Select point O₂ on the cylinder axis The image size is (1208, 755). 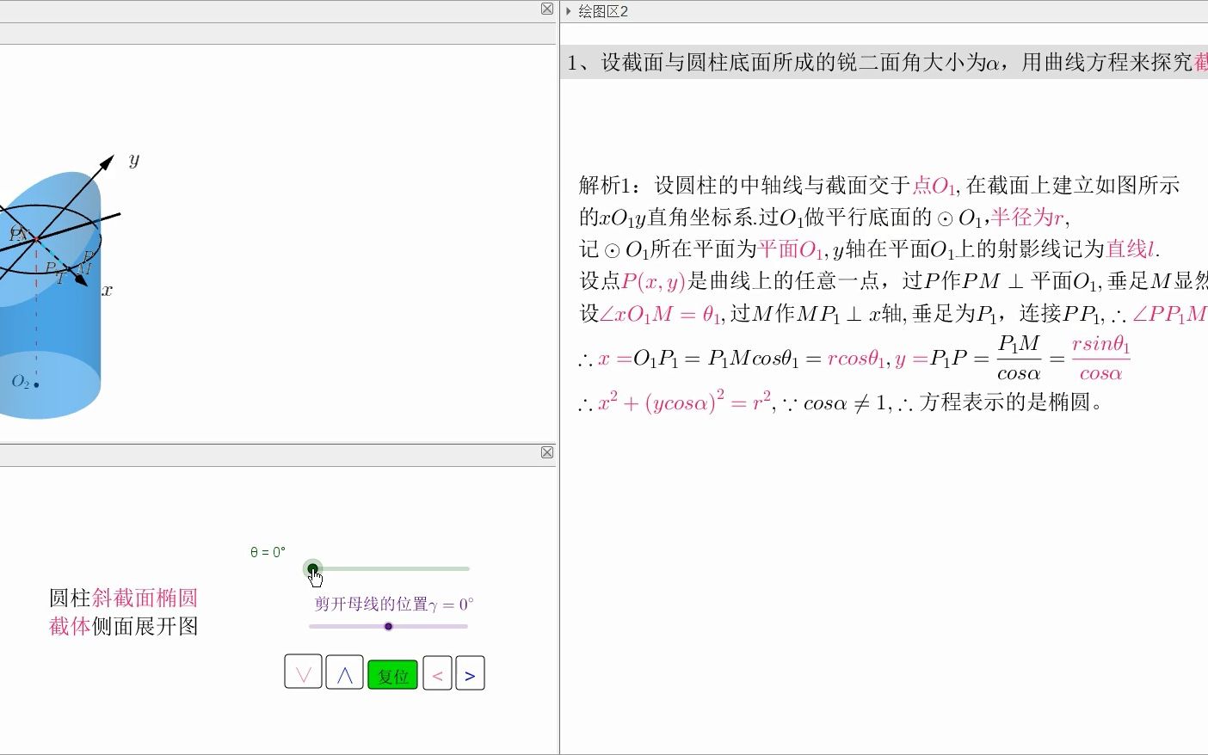pyautogui.click(x=35, y=384)
